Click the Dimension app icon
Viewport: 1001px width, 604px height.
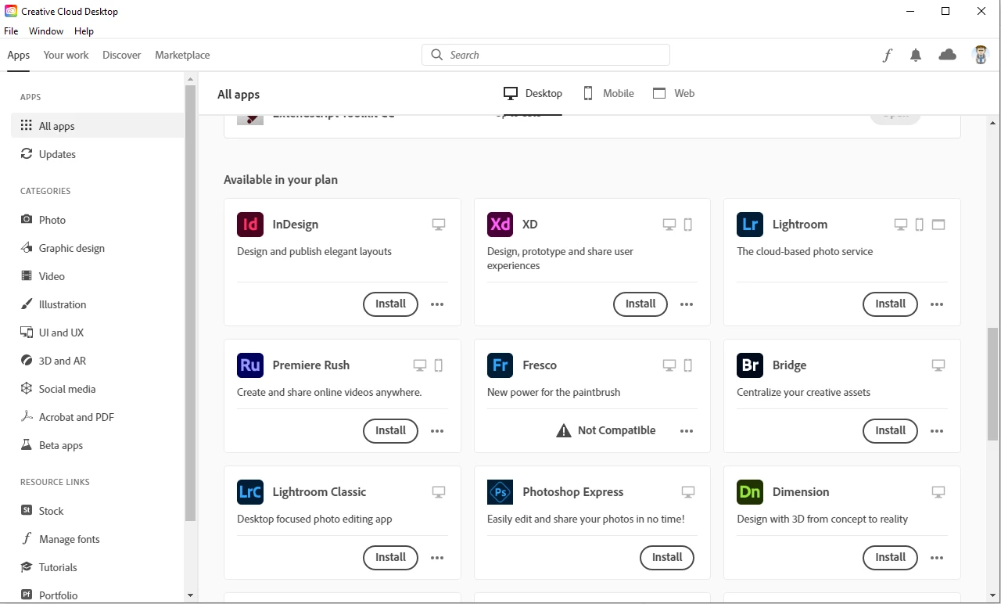coord(750,492)
